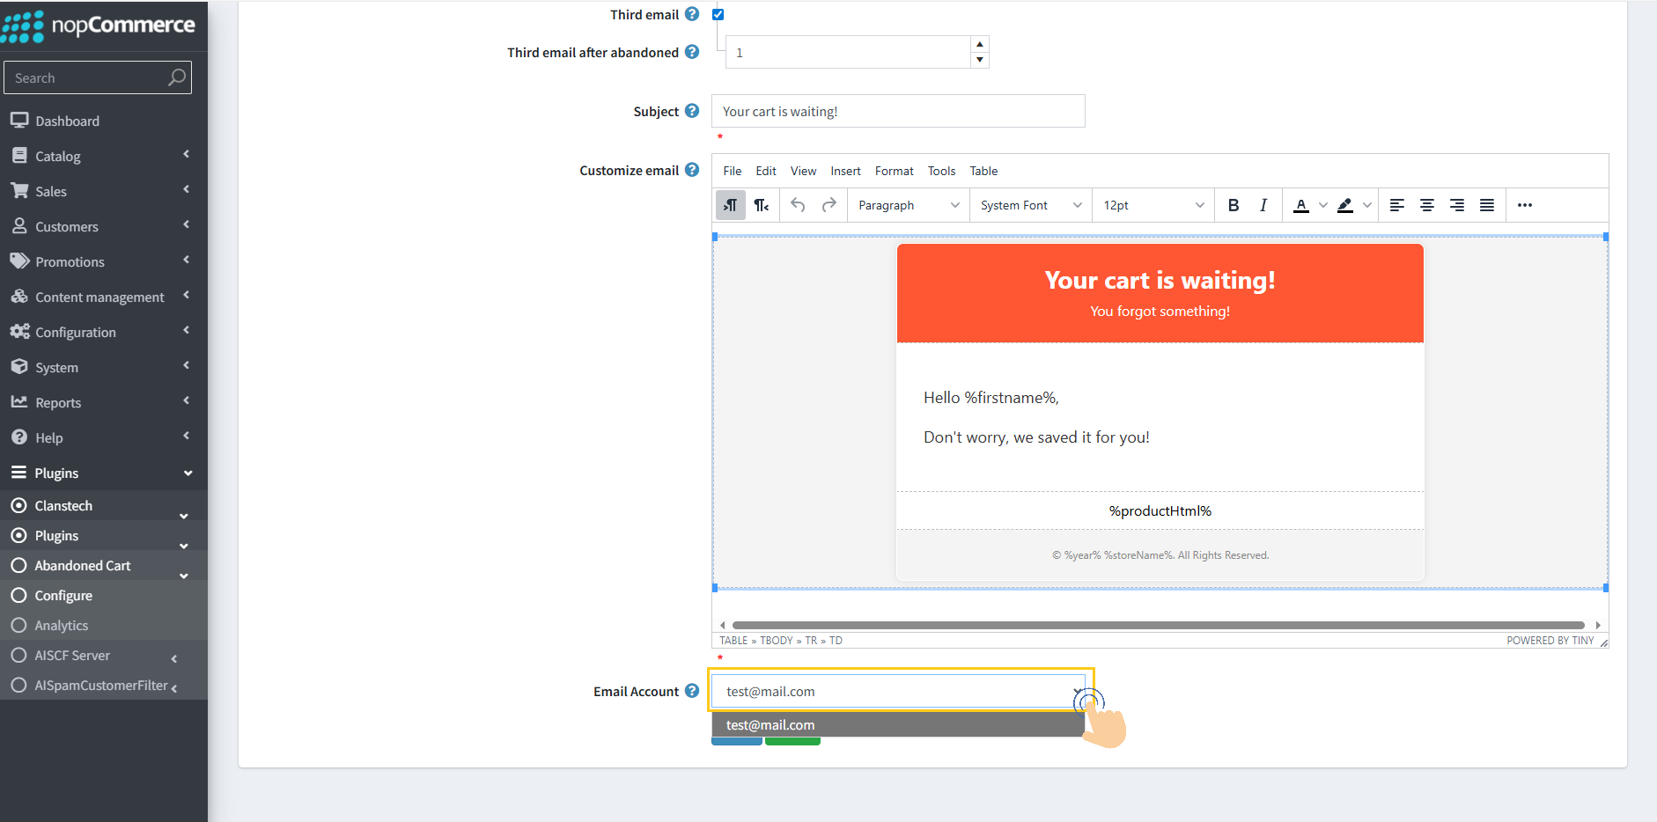
Task: Toggle italic formatting in editor
Action: coord(1263,205)
